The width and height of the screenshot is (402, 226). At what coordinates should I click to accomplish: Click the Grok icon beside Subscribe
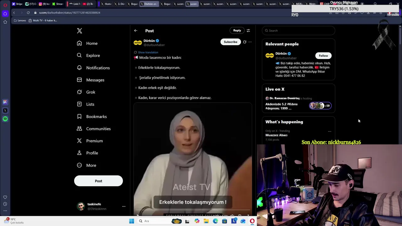pyautogui.click(x=245, y=42)
